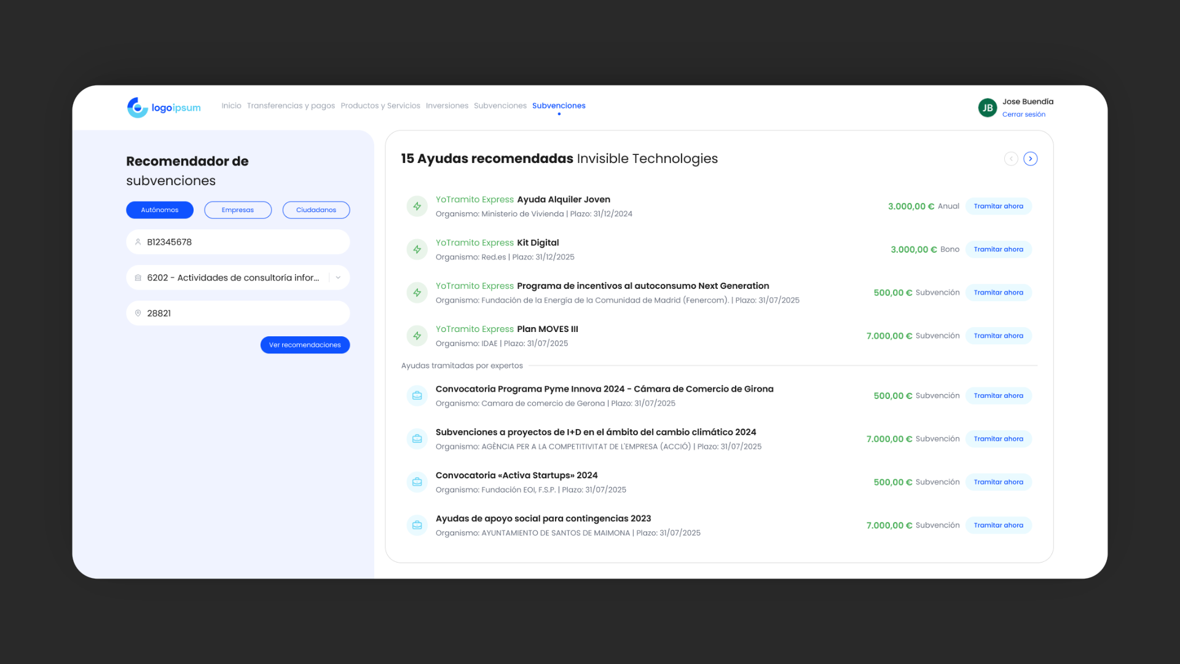The image size is (1180, 664).
Task: Click briefcase icon for I+D cambio climático
Action: [417, 439]
